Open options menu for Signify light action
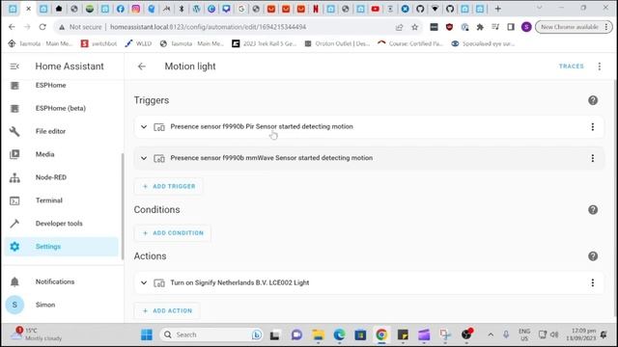This screenshot has height=347, width=618. tap(592, 282)
